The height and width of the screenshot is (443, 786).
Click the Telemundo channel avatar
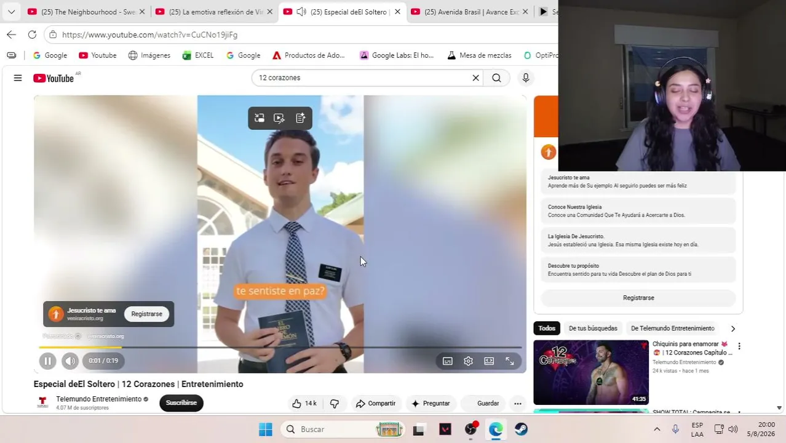pos(42,403)
